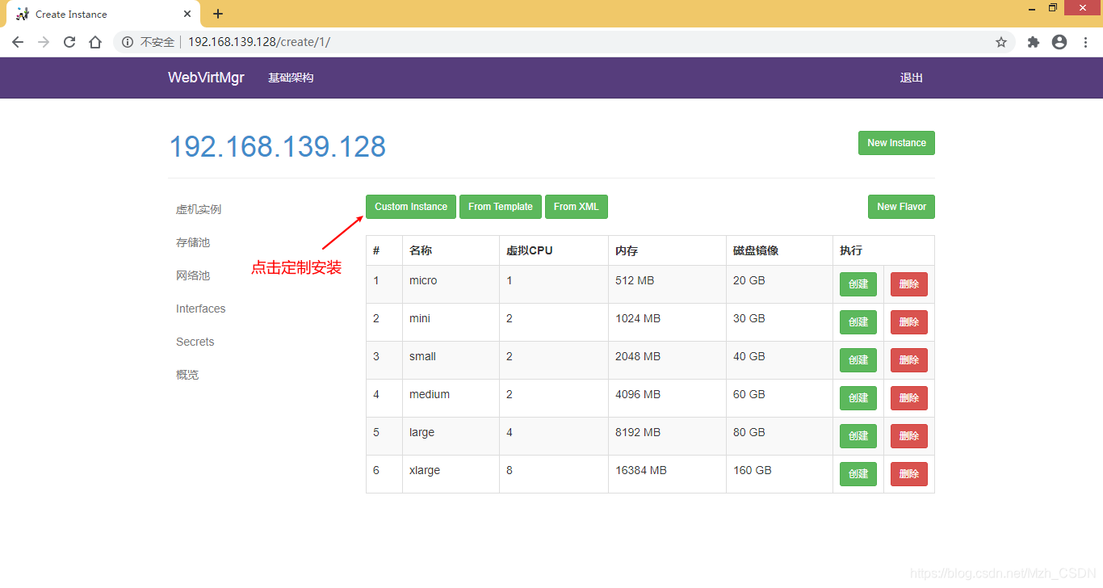Open 存储池 in the sidebar
Image resolution: width=1103 pixels, height=588 pixels.
[x=193, y=242]
